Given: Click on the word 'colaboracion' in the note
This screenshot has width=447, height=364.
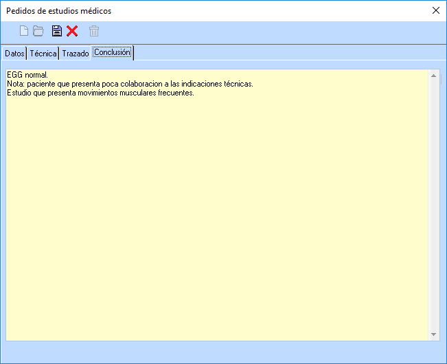Looking at the screenshot, I should 141,84.
